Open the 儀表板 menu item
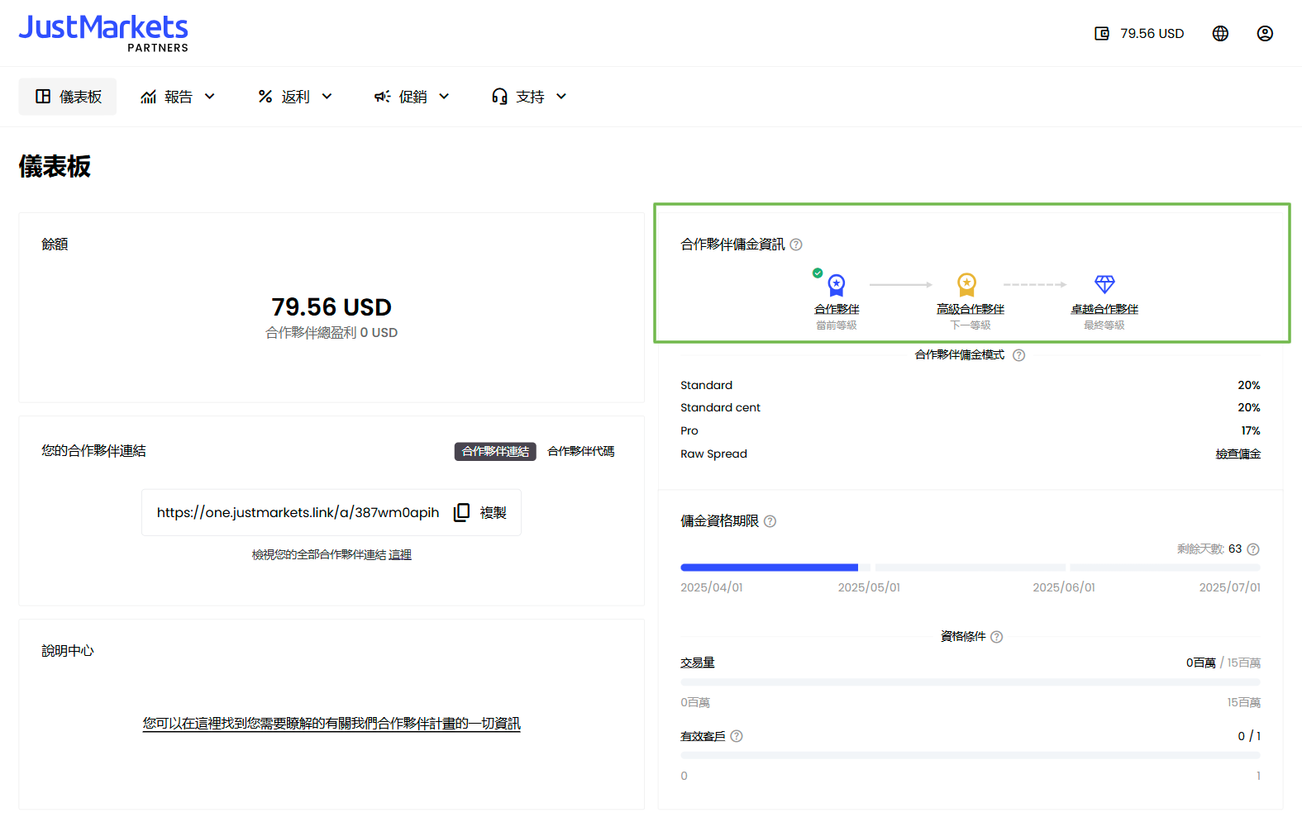The width and height of the screenshot is (1302, 836). [68, 97]
